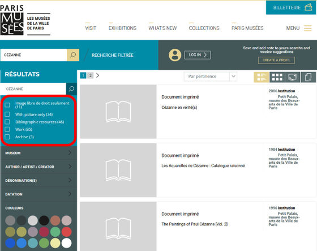Click the LOG IN button

198,55
